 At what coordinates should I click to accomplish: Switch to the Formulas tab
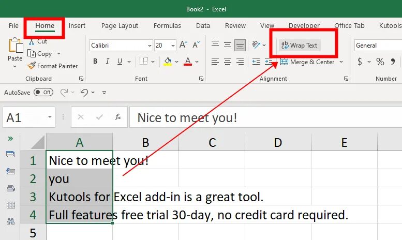point(167,26)
